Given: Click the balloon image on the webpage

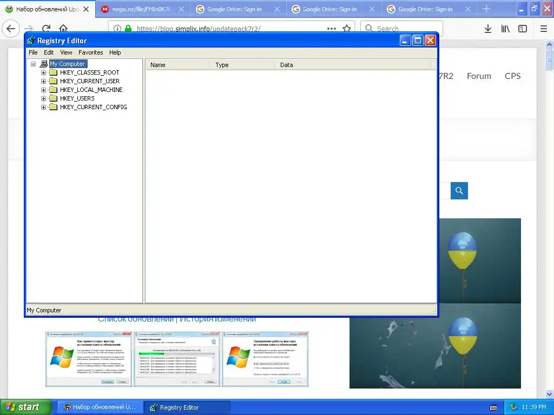Looking at the screenshot, I should pyautogui.click(x=480, y=304).
